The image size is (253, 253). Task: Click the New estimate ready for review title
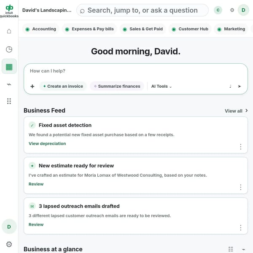tap(76, 166)
